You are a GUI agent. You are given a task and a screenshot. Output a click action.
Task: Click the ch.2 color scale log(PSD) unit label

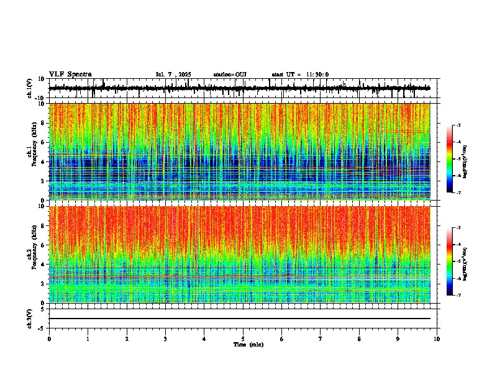point(465,264)
